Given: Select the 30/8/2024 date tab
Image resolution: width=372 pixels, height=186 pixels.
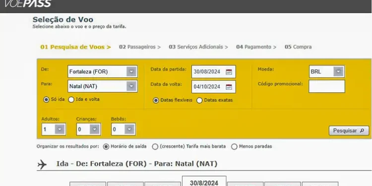Looking at the screenshot, I should click(x=204, y=181).
